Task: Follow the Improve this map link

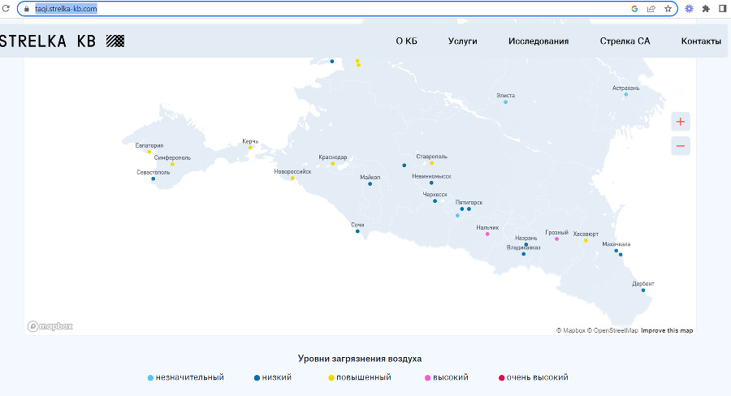Action: click(x=667, y=330)
